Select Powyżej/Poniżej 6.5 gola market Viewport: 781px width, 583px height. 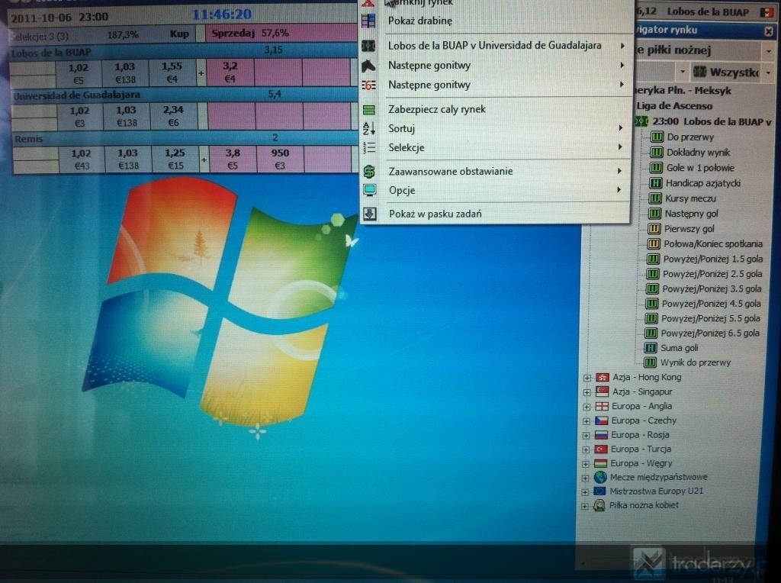coord(710,333)
